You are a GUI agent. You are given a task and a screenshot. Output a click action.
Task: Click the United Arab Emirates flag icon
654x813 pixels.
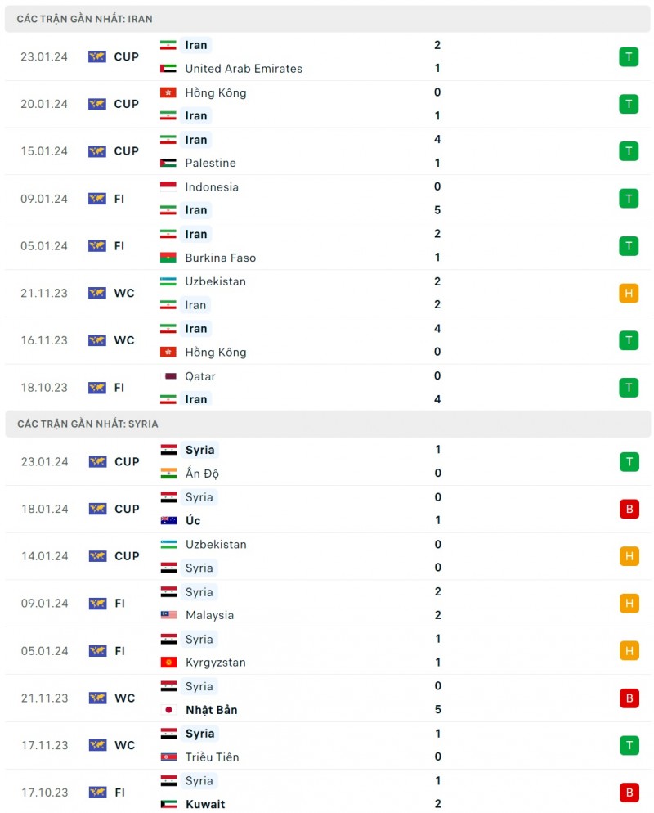[x=168, y=69]
